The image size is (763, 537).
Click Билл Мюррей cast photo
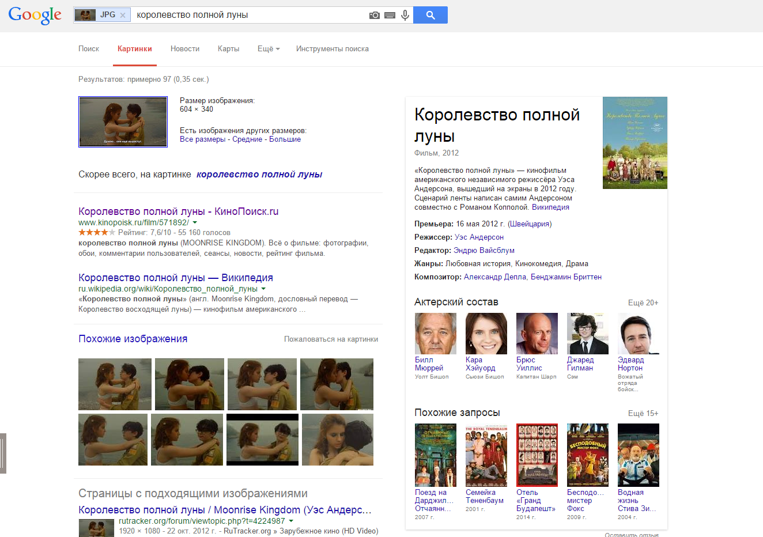[x=436, y=334]
